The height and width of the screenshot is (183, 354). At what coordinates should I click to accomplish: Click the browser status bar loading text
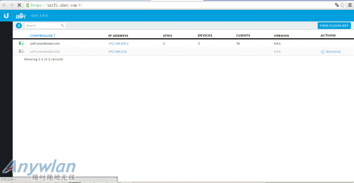point(8,179)
